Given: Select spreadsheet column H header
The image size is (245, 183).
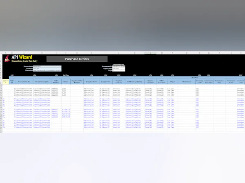Looking at the screenshot, I should point(91,53).
